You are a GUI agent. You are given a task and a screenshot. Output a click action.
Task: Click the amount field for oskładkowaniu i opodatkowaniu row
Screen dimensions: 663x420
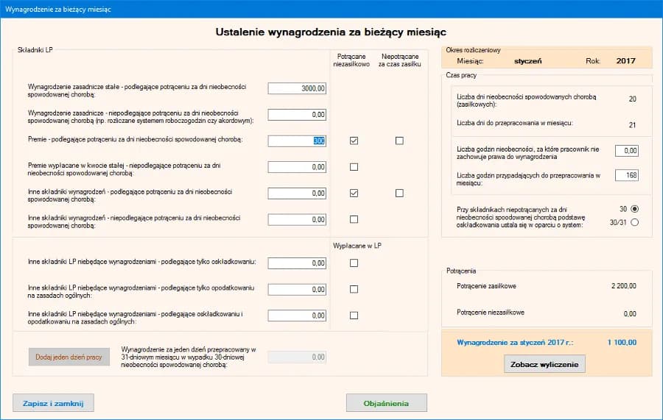[297, 316]
